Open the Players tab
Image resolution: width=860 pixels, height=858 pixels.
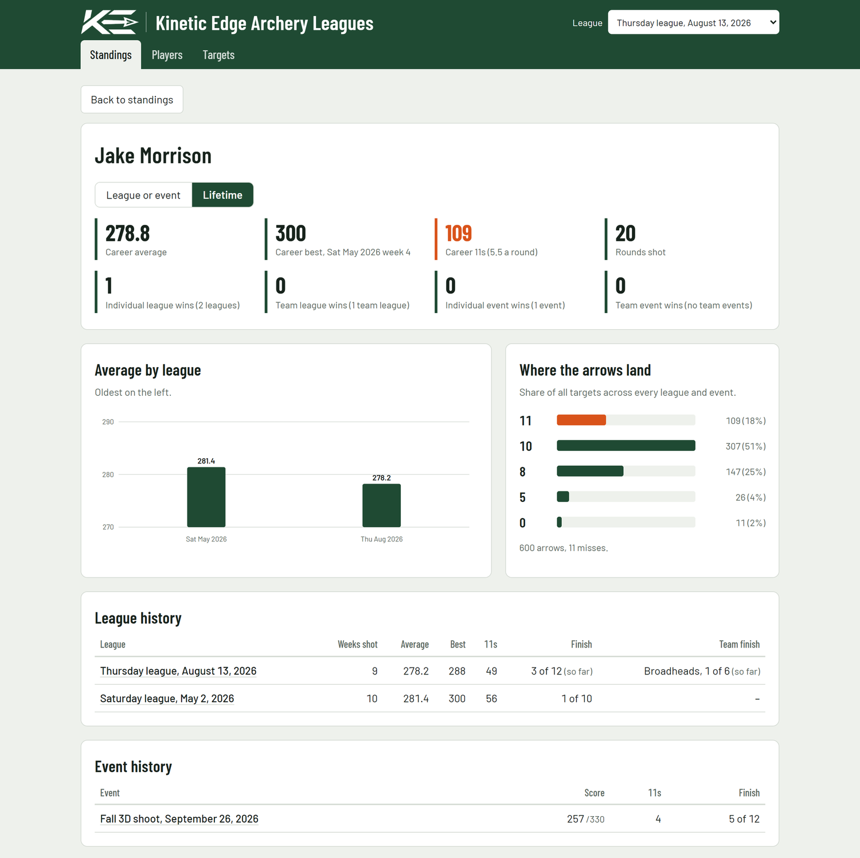click(x=167, y=55)
